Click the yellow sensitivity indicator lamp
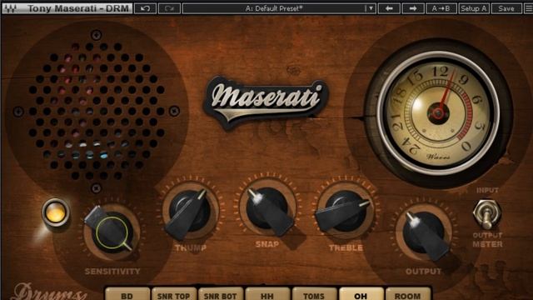Screen dimensions: 533x300 point(56,213)
